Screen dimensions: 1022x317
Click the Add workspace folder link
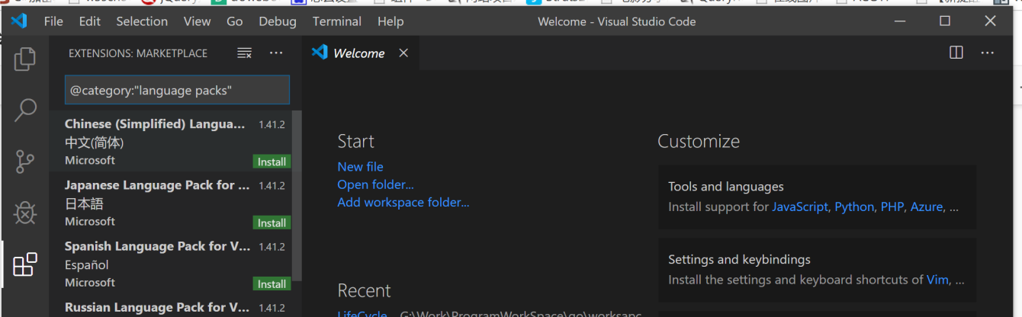coord(403,203)
